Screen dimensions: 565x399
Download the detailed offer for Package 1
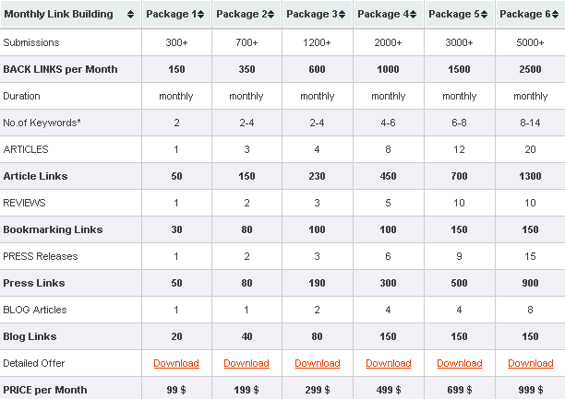coord(176,363)
